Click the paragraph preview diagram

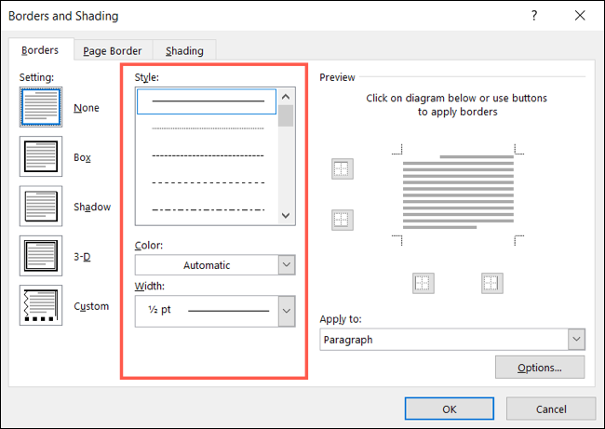(x=458, y=194)
